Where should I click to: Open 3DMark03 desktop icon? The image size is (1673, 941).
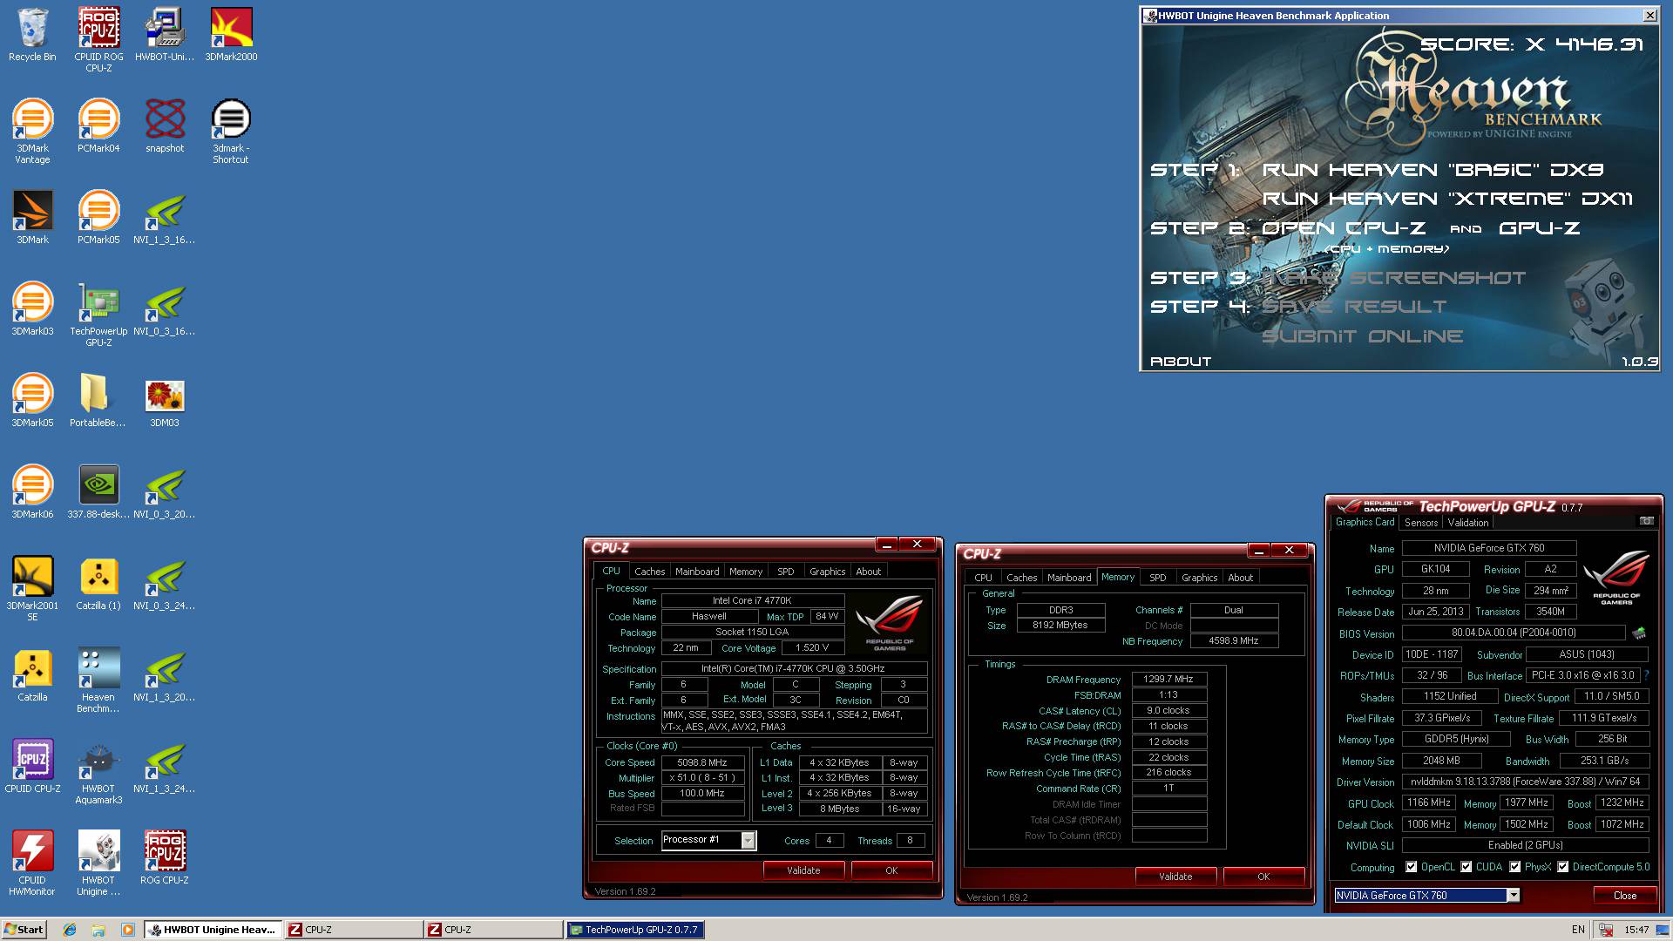[x=32, y=309]
